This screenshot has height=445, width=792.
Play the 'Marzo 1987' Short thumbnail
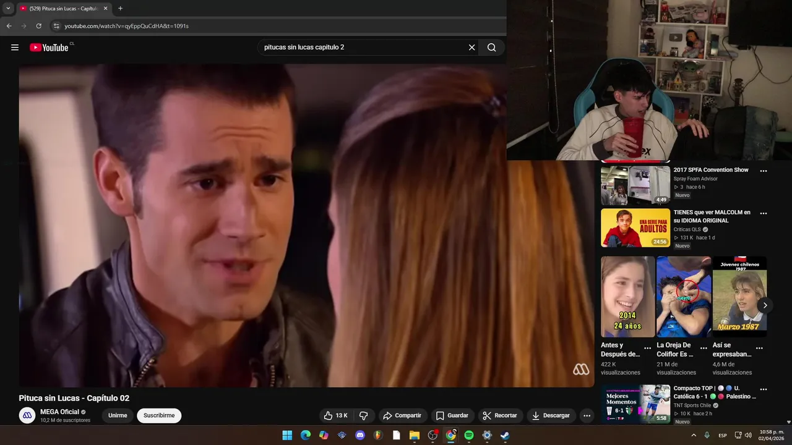[x=739, y=297]
